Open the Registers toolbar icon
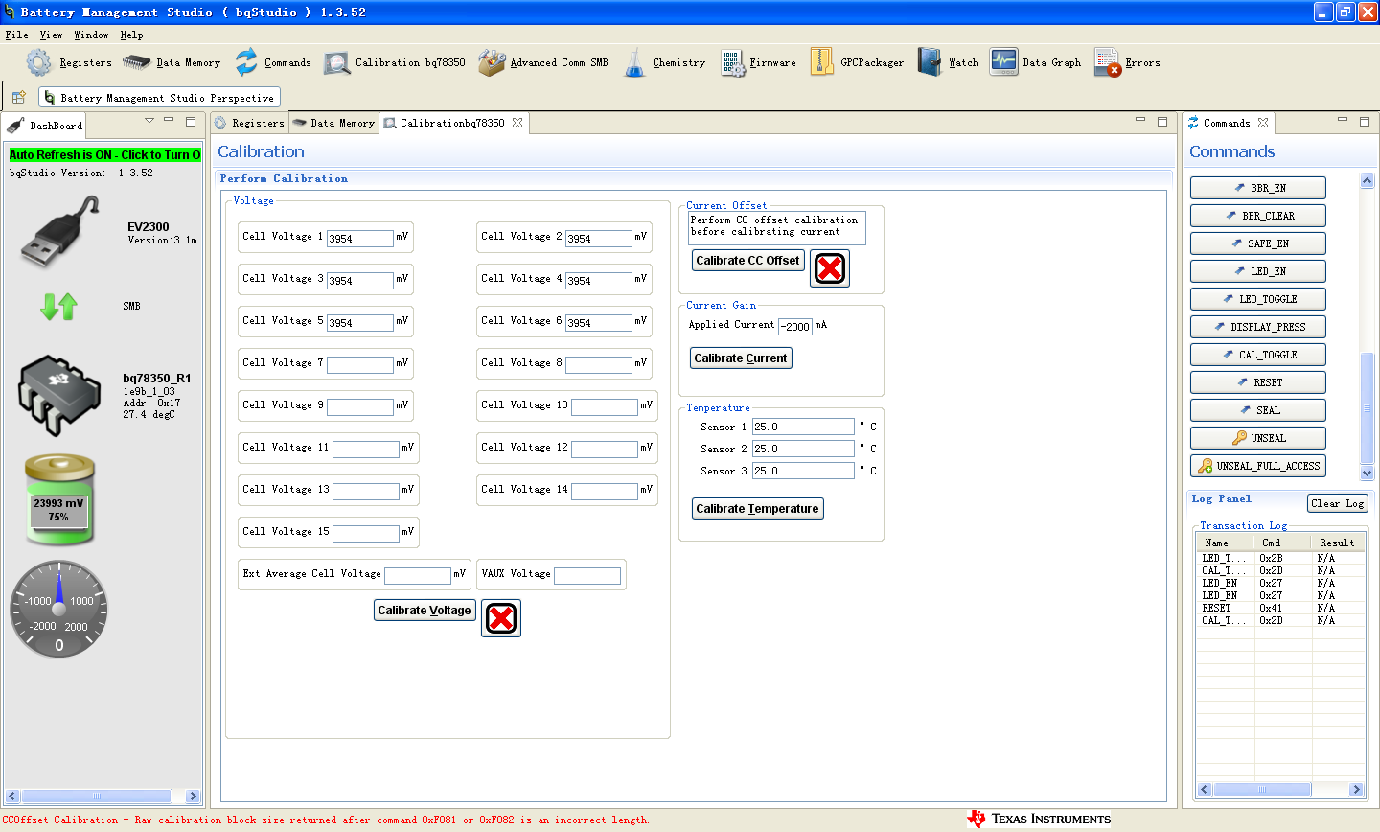Image resolution: width=1380 pixels, height=832 pixels. [39, 62]
